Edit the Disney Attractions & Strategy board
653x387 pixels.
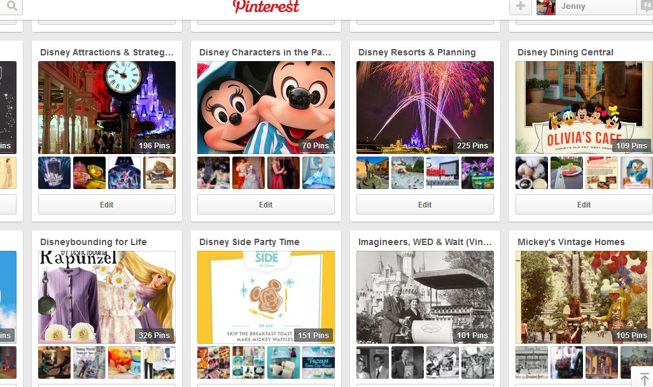(x=107, y=204)
